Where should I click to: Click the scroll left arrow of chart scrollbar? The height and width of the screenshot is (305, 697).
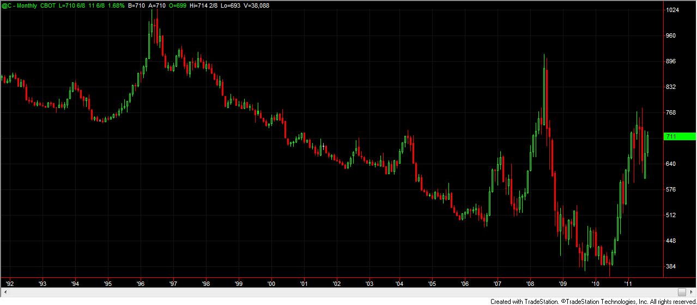pos(4,292)
